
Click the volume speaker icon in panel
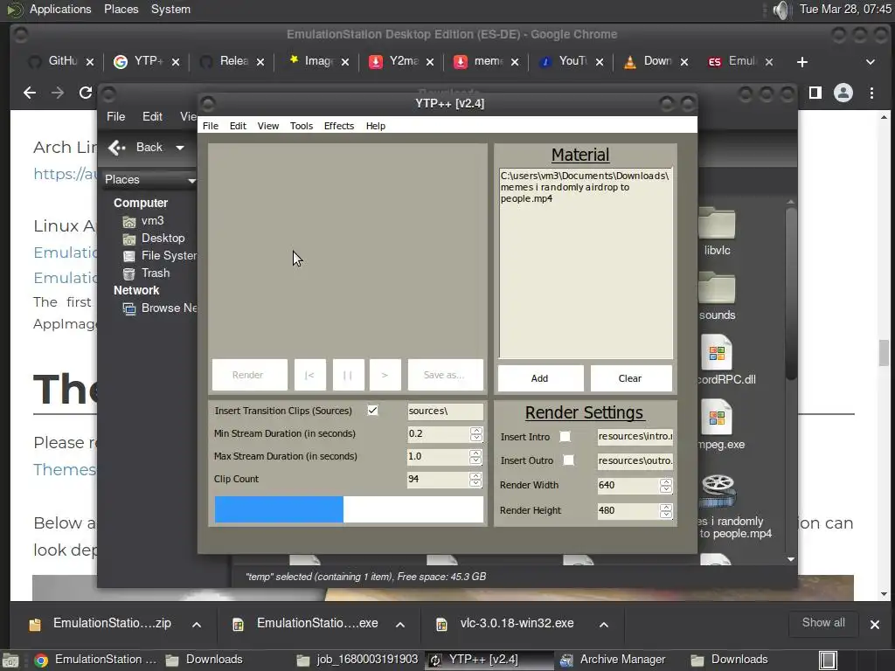point(781,10)
